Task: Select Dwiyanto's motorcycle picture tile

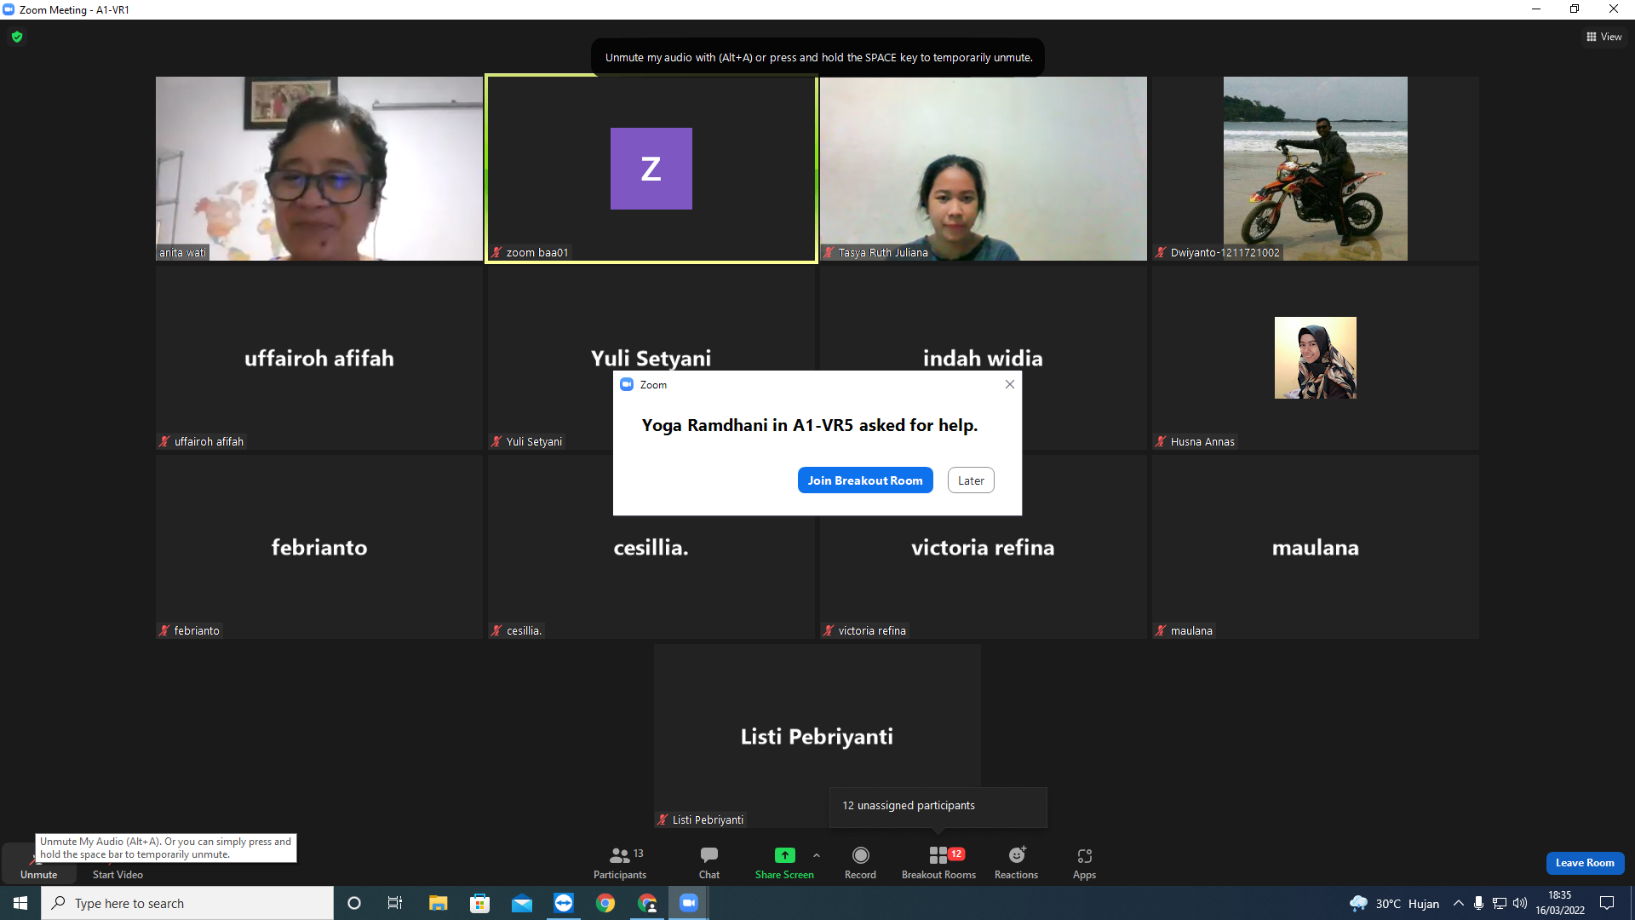Action: 1316,169
